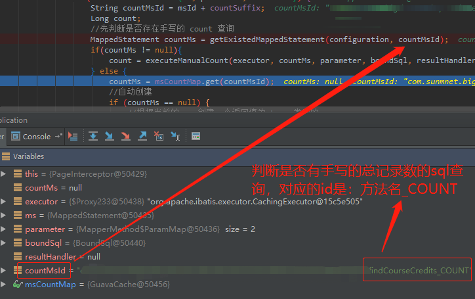Click the 'Long count;' code line

coord(115,18)
